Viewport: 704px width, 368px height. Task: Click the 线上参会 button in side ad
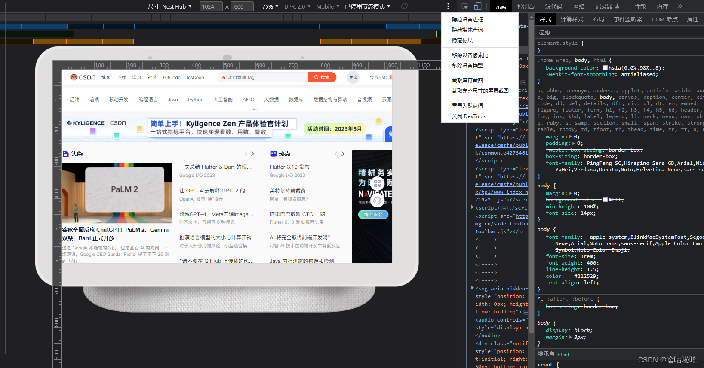(373, 215)
